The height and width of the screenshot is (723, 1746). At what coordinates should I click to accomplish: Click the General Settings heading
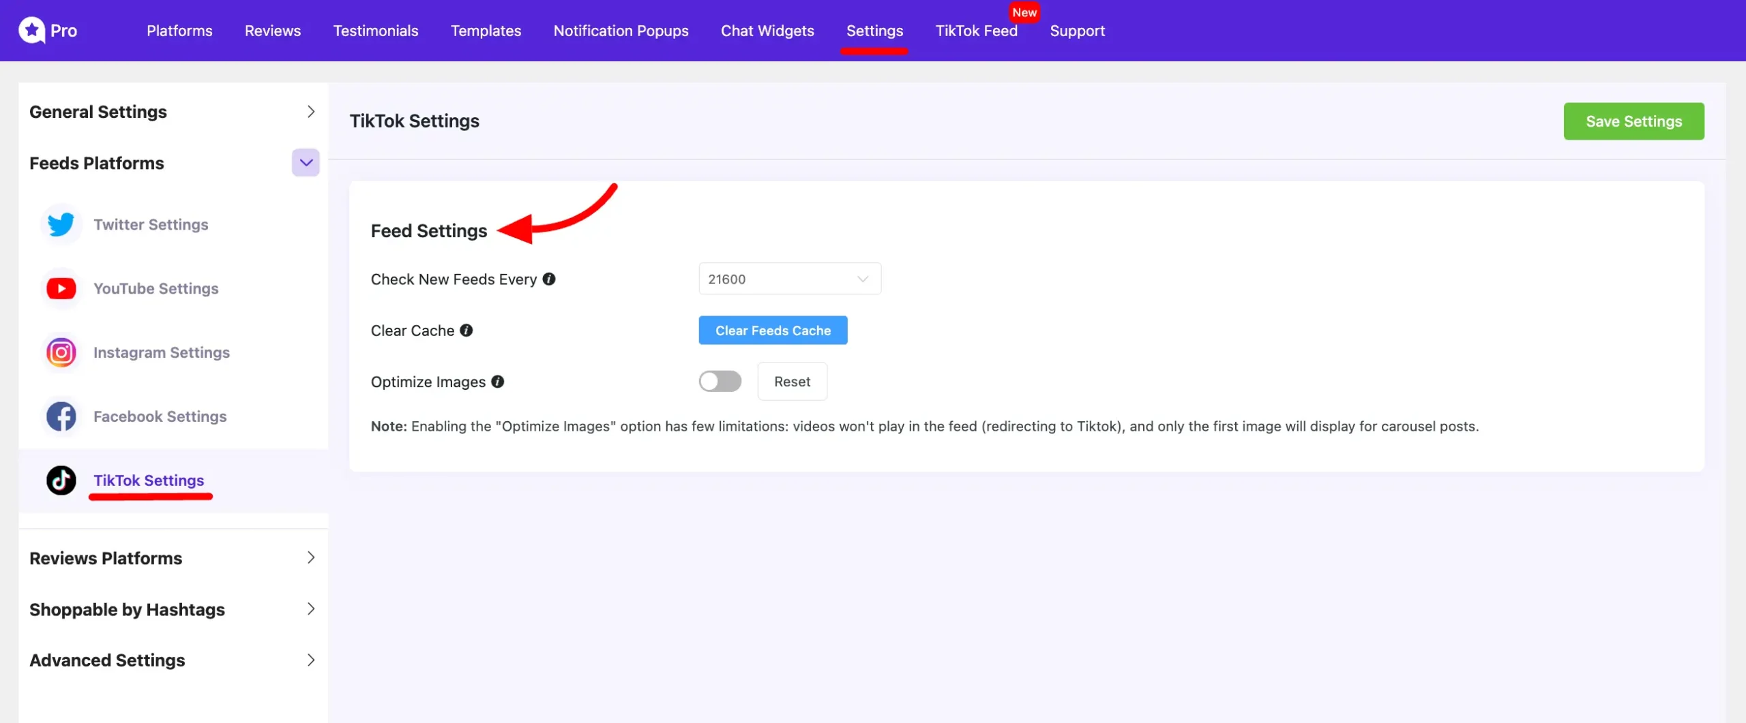[x=98, y=112]
